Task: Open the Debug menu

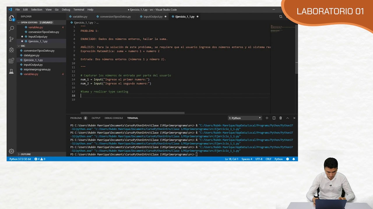Action: [x=66, y=10]
